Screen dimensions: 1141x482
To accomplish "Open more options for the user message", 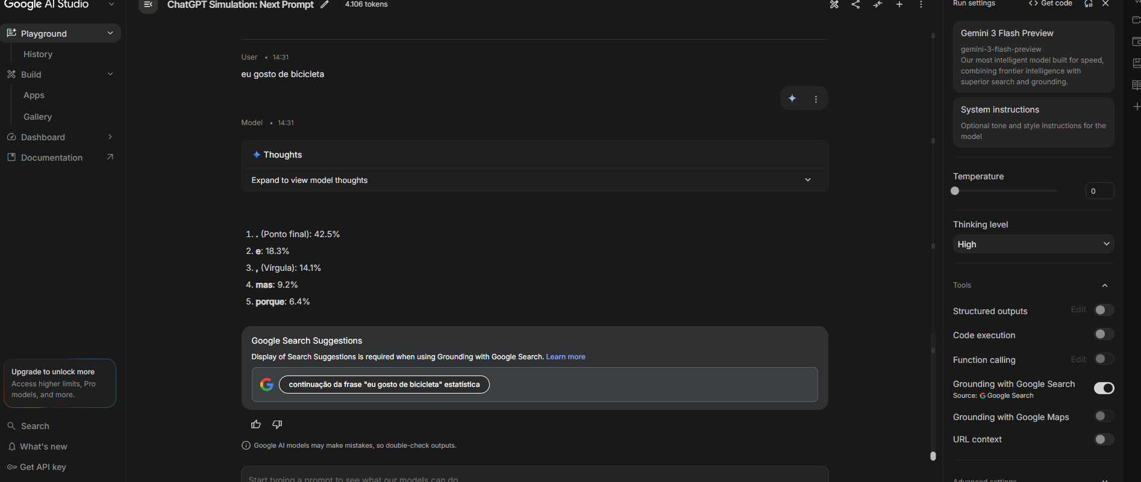I will (x=816, y=99).
